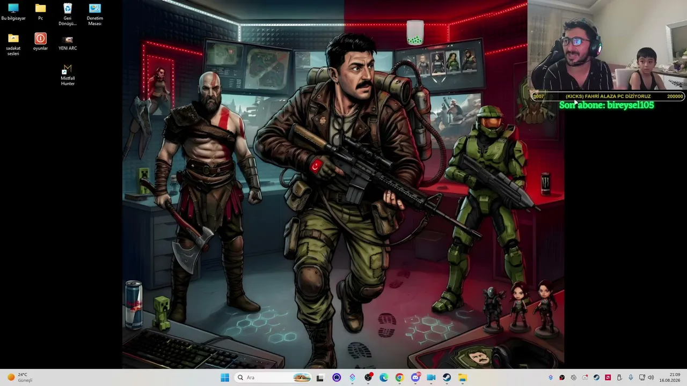Viewport: 687px width, 386px height.
Task: Open File Explorer from the taskbar
Action: pos(462,377)
